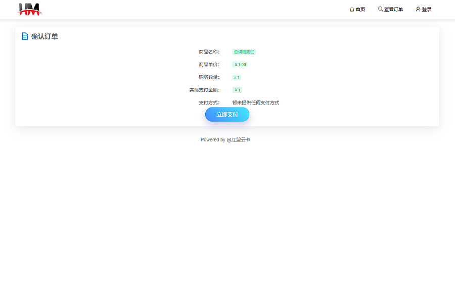Click the 商品单价 label

[x=209, y=65]
